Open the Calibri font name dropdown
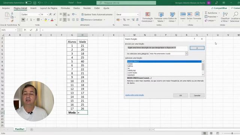240x135 pixels. (x=39, y=14)
